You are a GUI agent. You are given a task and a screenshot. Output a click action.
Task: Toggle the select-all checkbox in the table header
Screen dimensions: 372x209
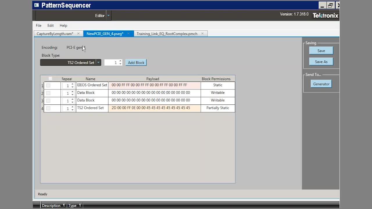pos(50,78)
